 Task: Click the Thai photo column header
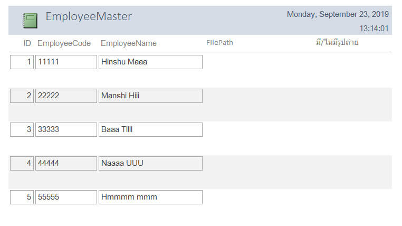(337, 42)
